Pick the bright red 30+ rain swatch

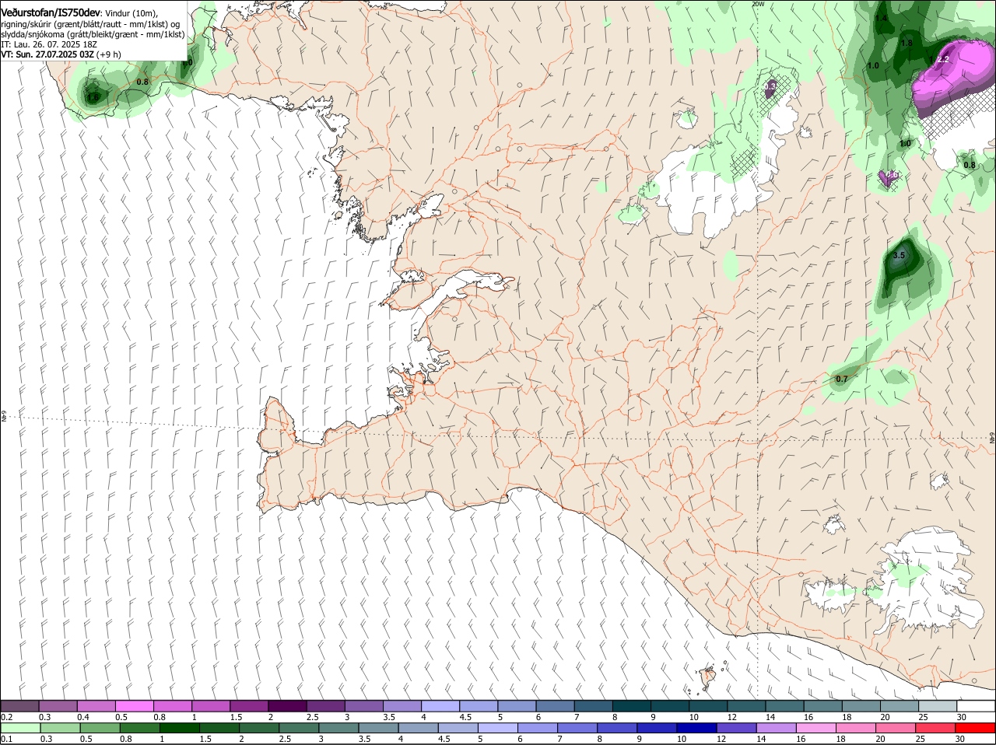tap(975, 728)
